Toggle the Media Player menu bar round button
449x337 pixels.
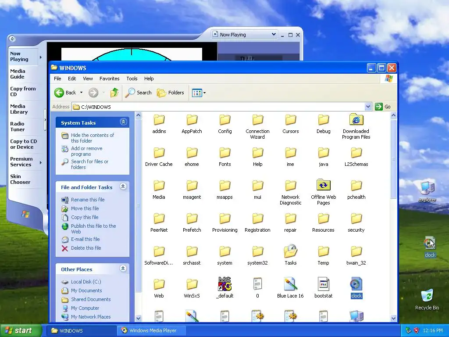(12, 39)
